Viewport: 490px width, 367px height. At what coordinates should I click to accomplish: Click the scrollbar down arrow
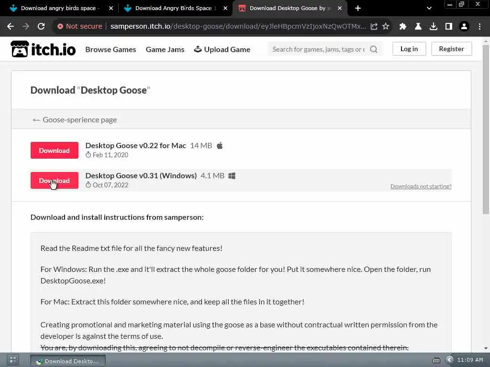click(486, 348)
